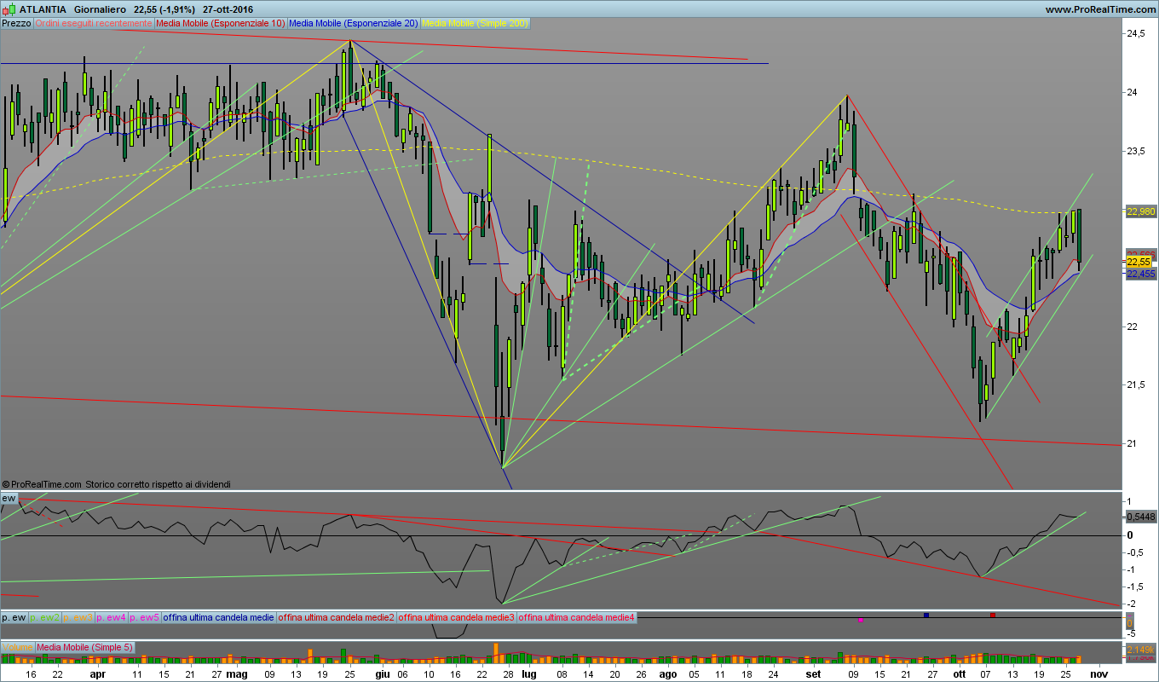
Task: Click offina ultima candela medie4 label
Action: (577, 616)
